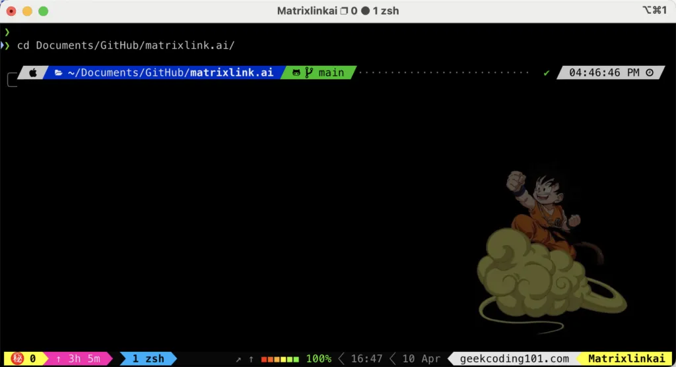Click the folder icon in prompt path
Screen dimensions: 676x367
58,72
